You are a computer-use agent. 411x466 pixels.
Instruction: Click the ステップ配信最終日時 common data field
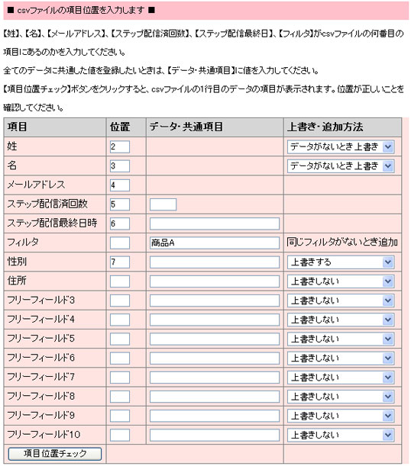(215, 223)
